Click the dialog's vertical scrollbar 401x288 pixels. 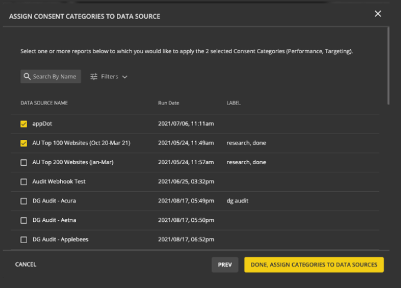(x=388, y=65)
